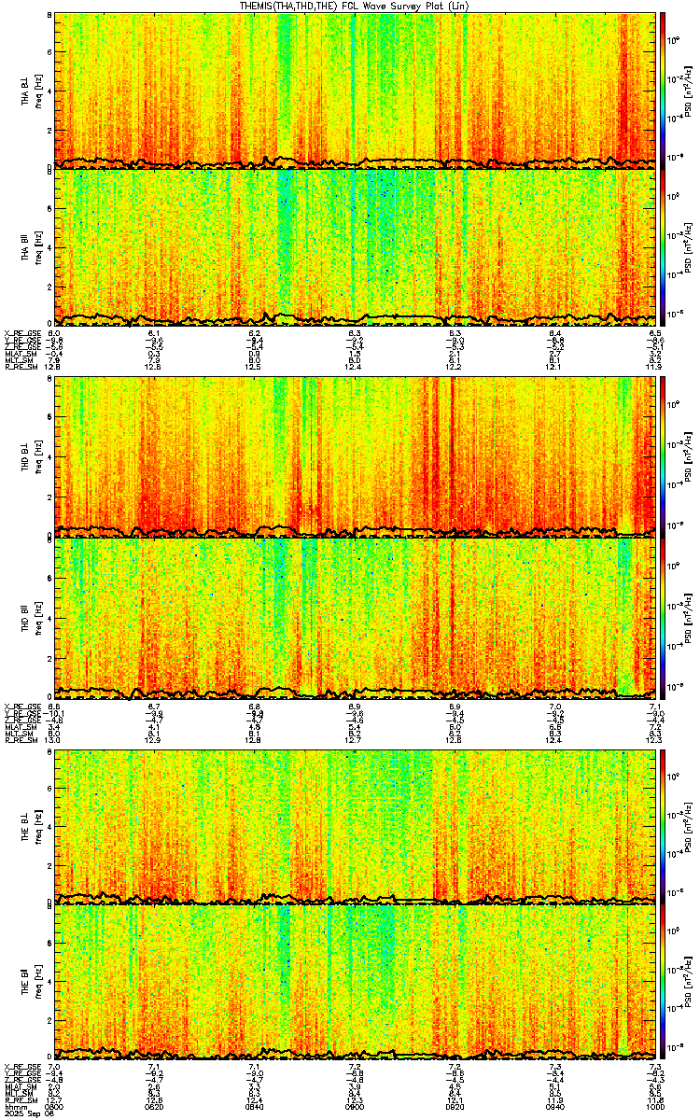Click the THA B∥ color scale bar
This screenshot has width=700, height=1120.
coord(663,247)
